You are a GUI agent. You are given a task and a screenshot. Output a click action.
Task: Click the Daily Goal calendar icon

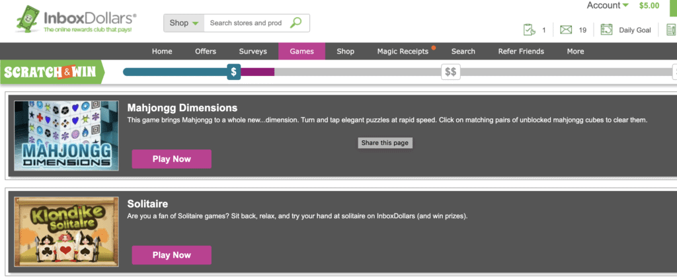coord(606,30)
